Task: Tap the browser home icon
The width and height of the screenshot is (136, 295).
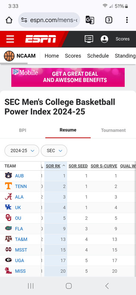Action: coord(9,20)
